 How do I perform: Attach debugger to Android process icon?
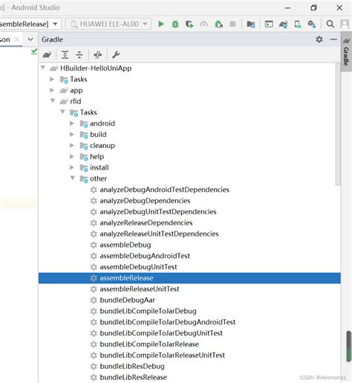coord(218,24)
